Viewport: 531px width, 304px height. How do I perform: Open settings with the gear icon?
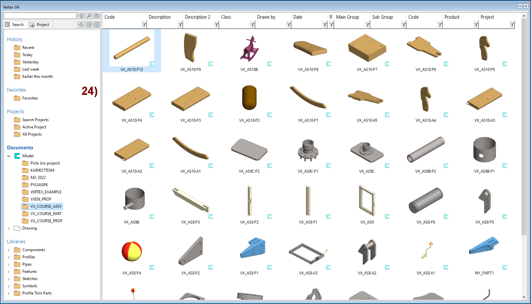[97, 25]
